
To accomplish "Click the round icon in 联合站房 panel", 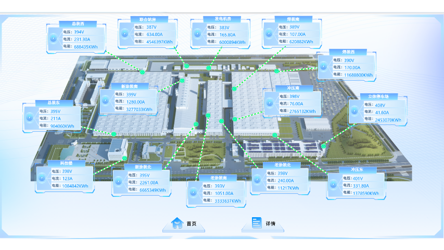I will pyautogui.click(x=125, y=34).
